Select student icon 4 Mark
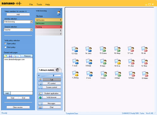This screenshot has width=157, height=115. [118, 74]
